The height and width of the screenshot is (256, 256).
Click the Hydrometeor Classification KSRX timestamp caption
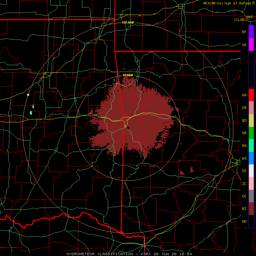pos(129,254)
